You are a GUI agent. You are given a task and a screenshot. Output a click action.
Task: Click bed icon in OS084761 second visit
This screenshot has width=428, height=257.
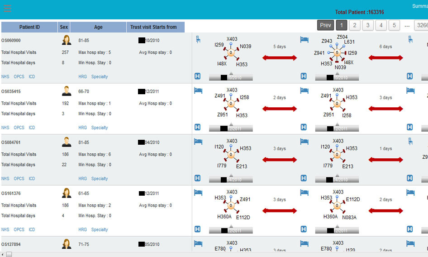(304, 142)
